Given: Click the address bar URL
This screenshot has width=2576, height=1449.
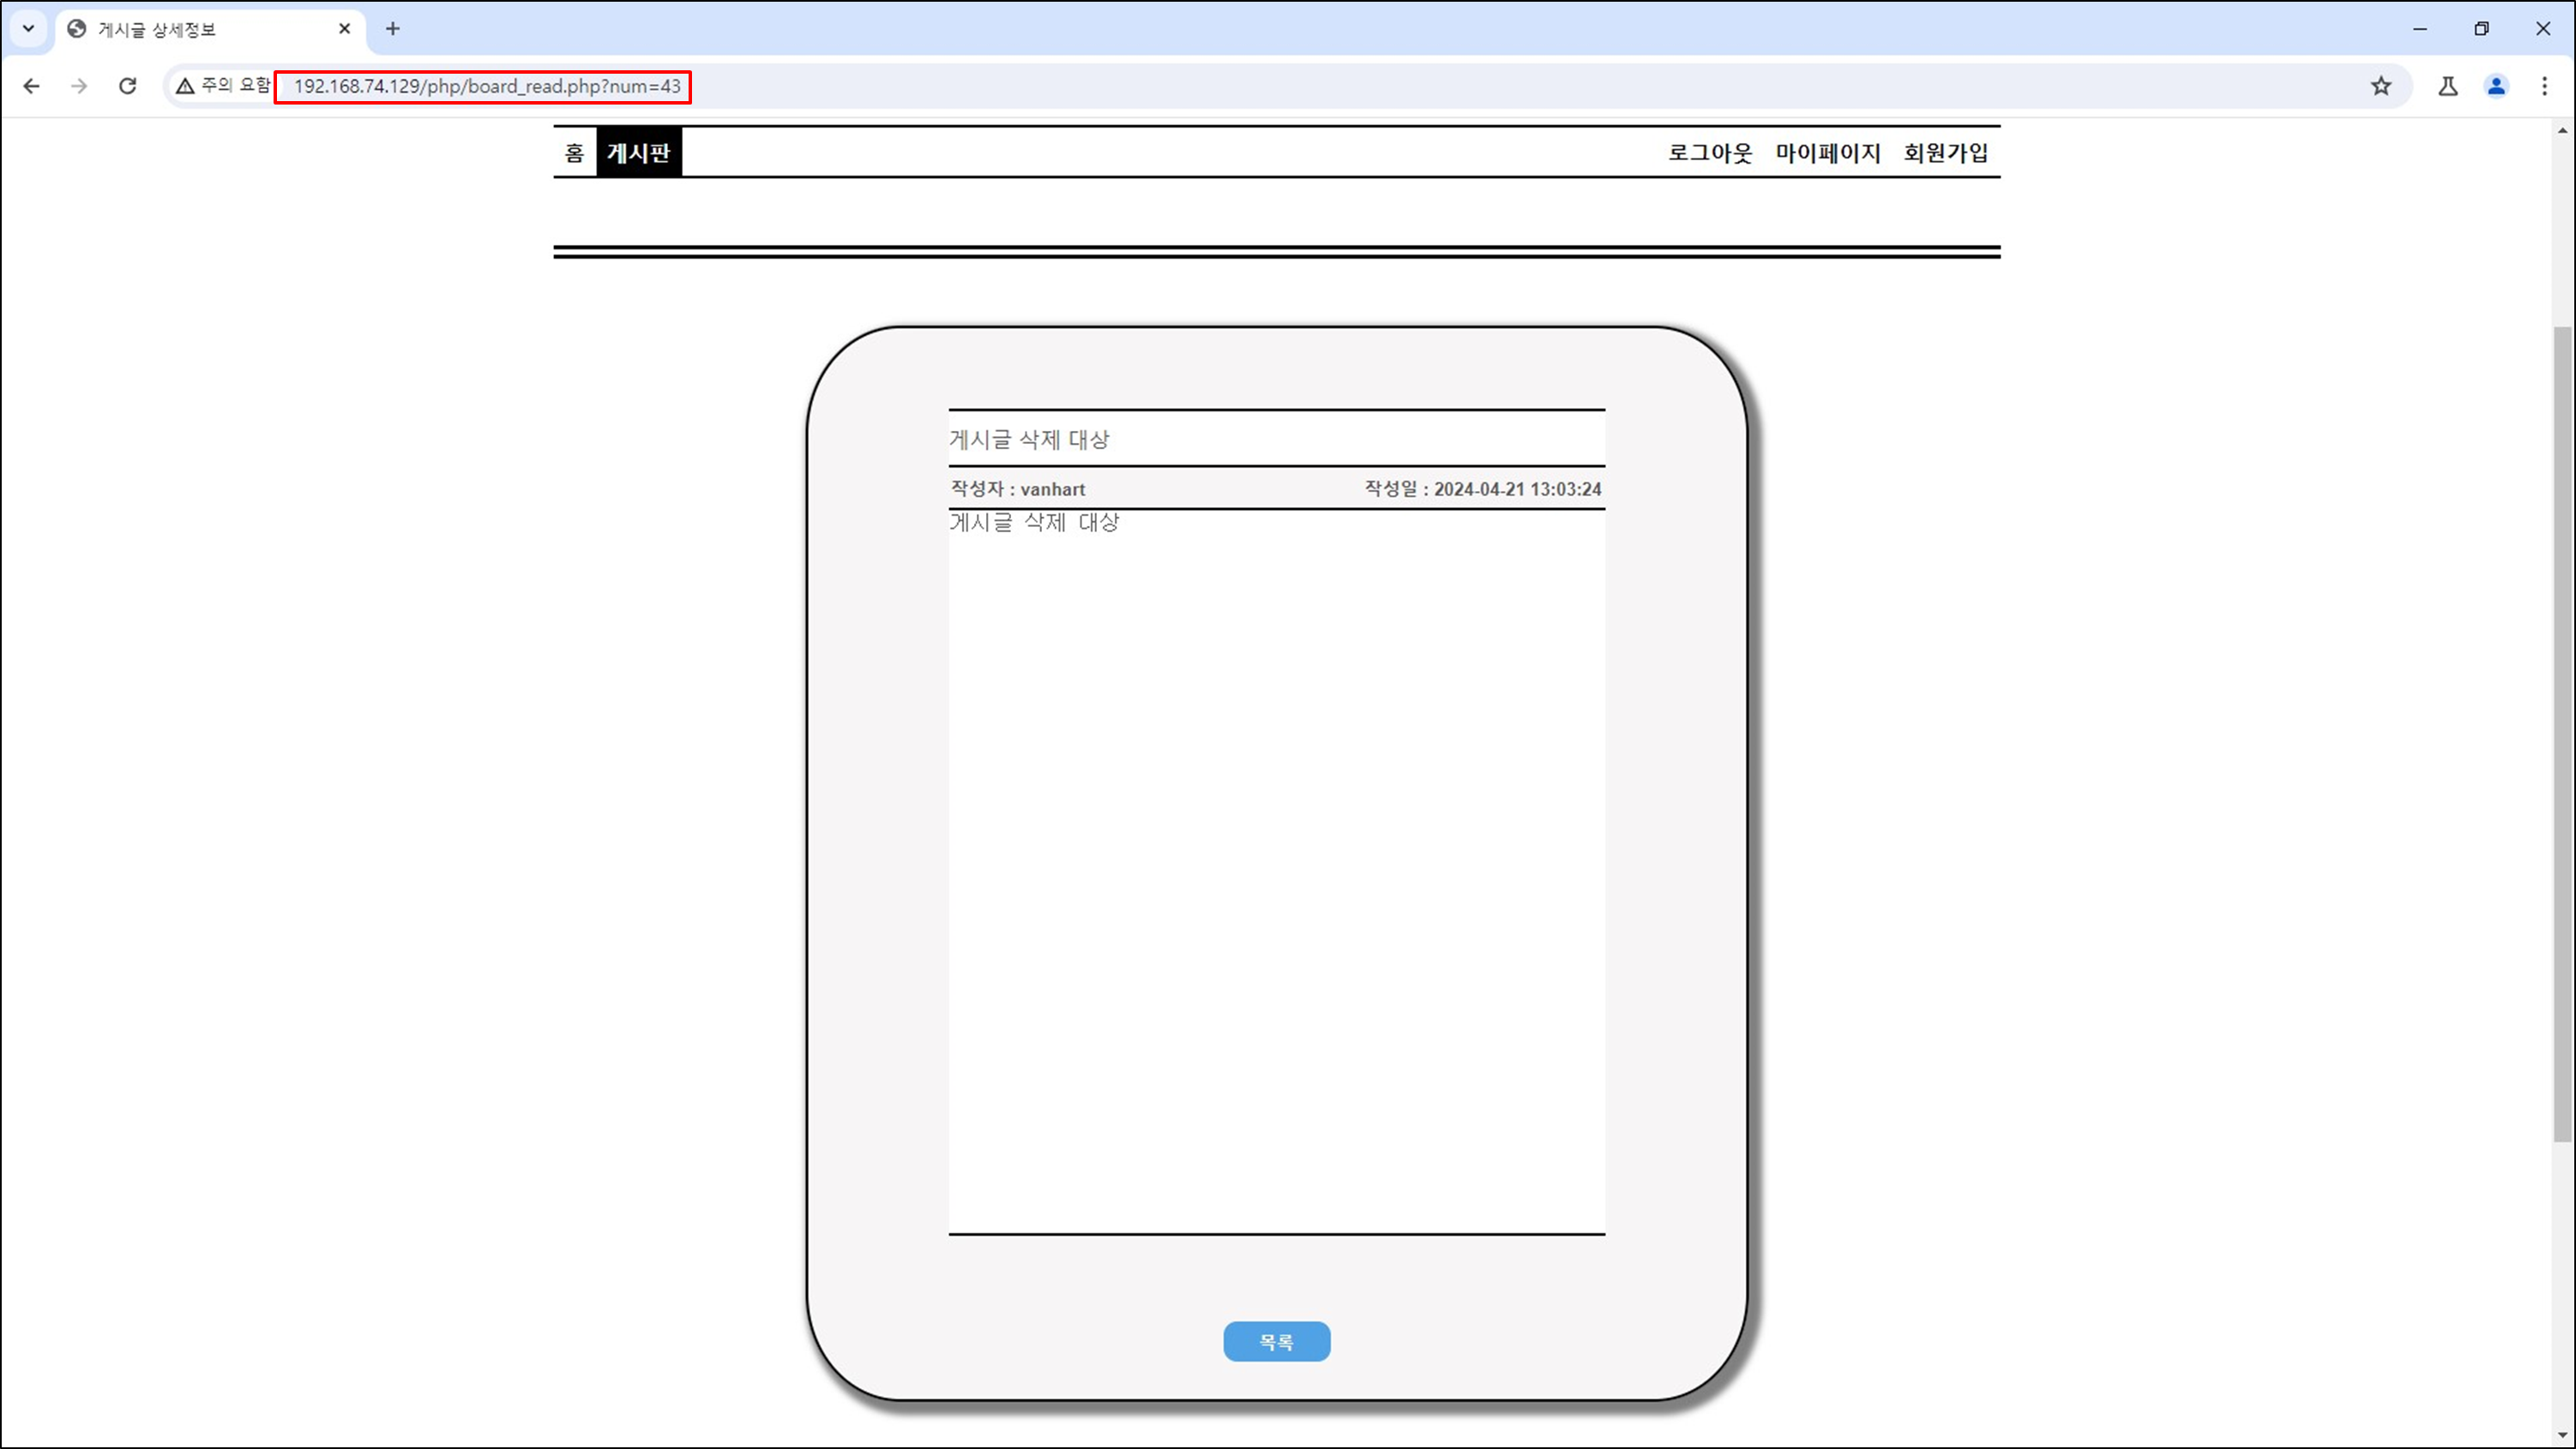Looking at the screenshot, I should (487, 86).
